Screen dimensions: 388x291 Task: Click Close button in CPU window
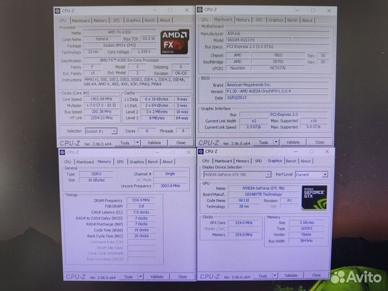pyautogui.click(x=181, y=143)
